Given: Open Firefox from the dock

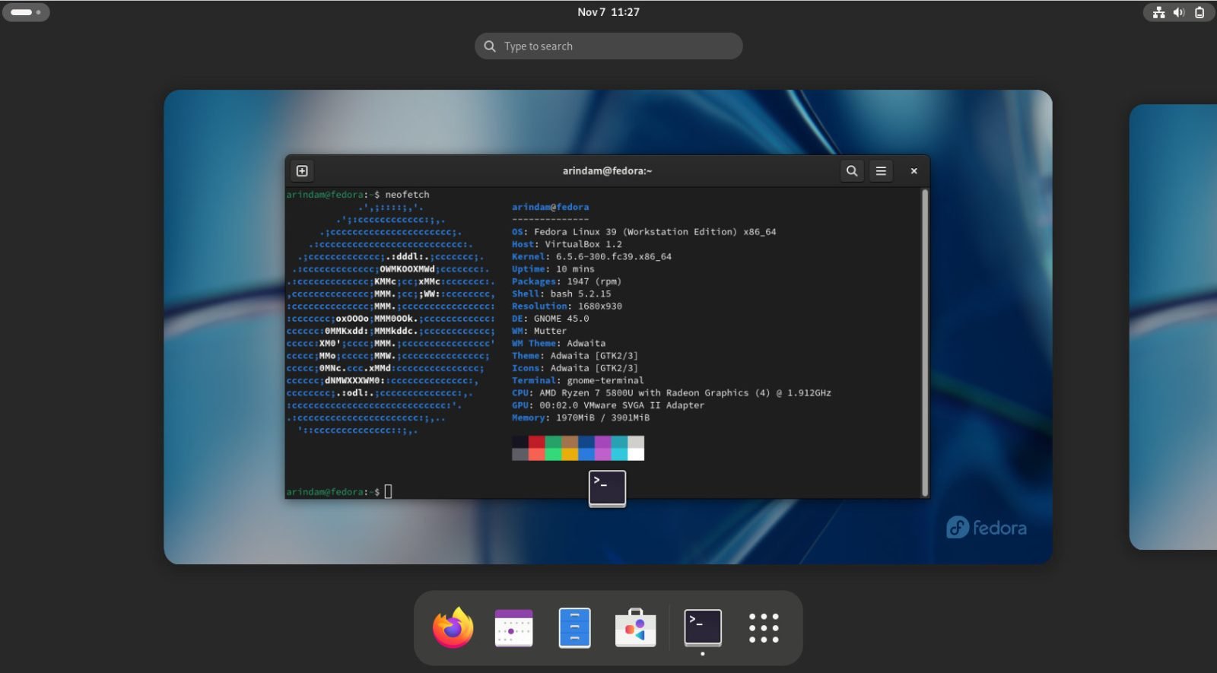Looking at the screenshot, I should tap(453, 628).
